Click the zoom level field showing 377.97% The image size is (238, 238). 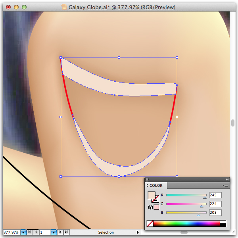point(11,232)
